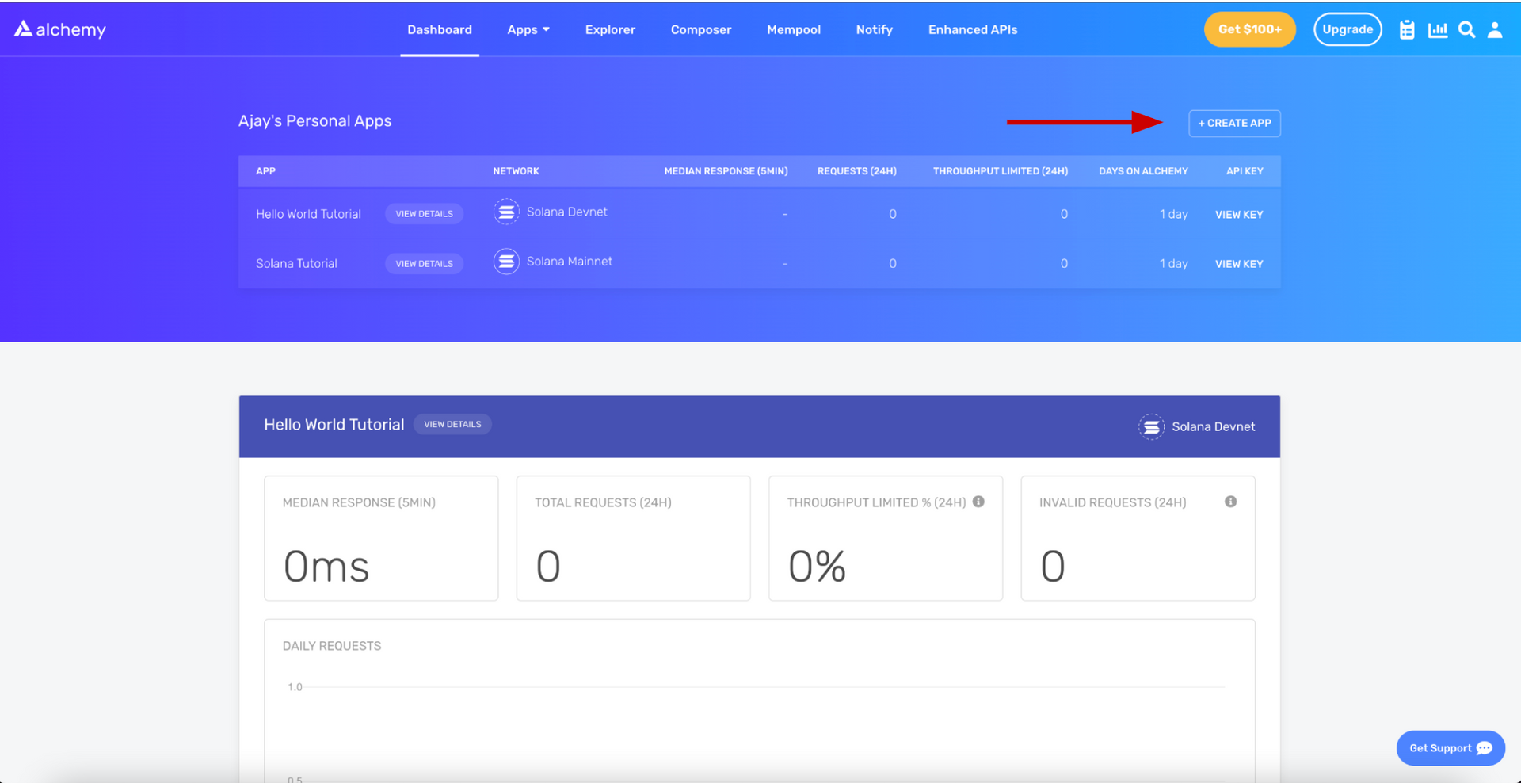Click the Hello World Tutorial panel title
1521x783 pixels.
(334, 425)
